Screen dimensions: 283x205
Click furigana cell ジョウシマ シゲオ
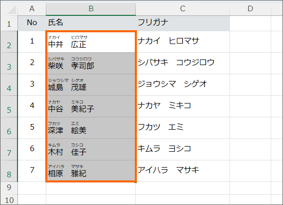tap(183, 85)
